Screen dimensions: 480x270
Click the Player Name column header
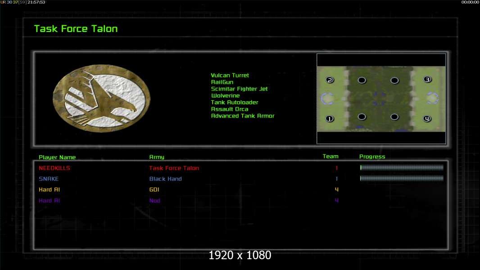coord(57,157)
